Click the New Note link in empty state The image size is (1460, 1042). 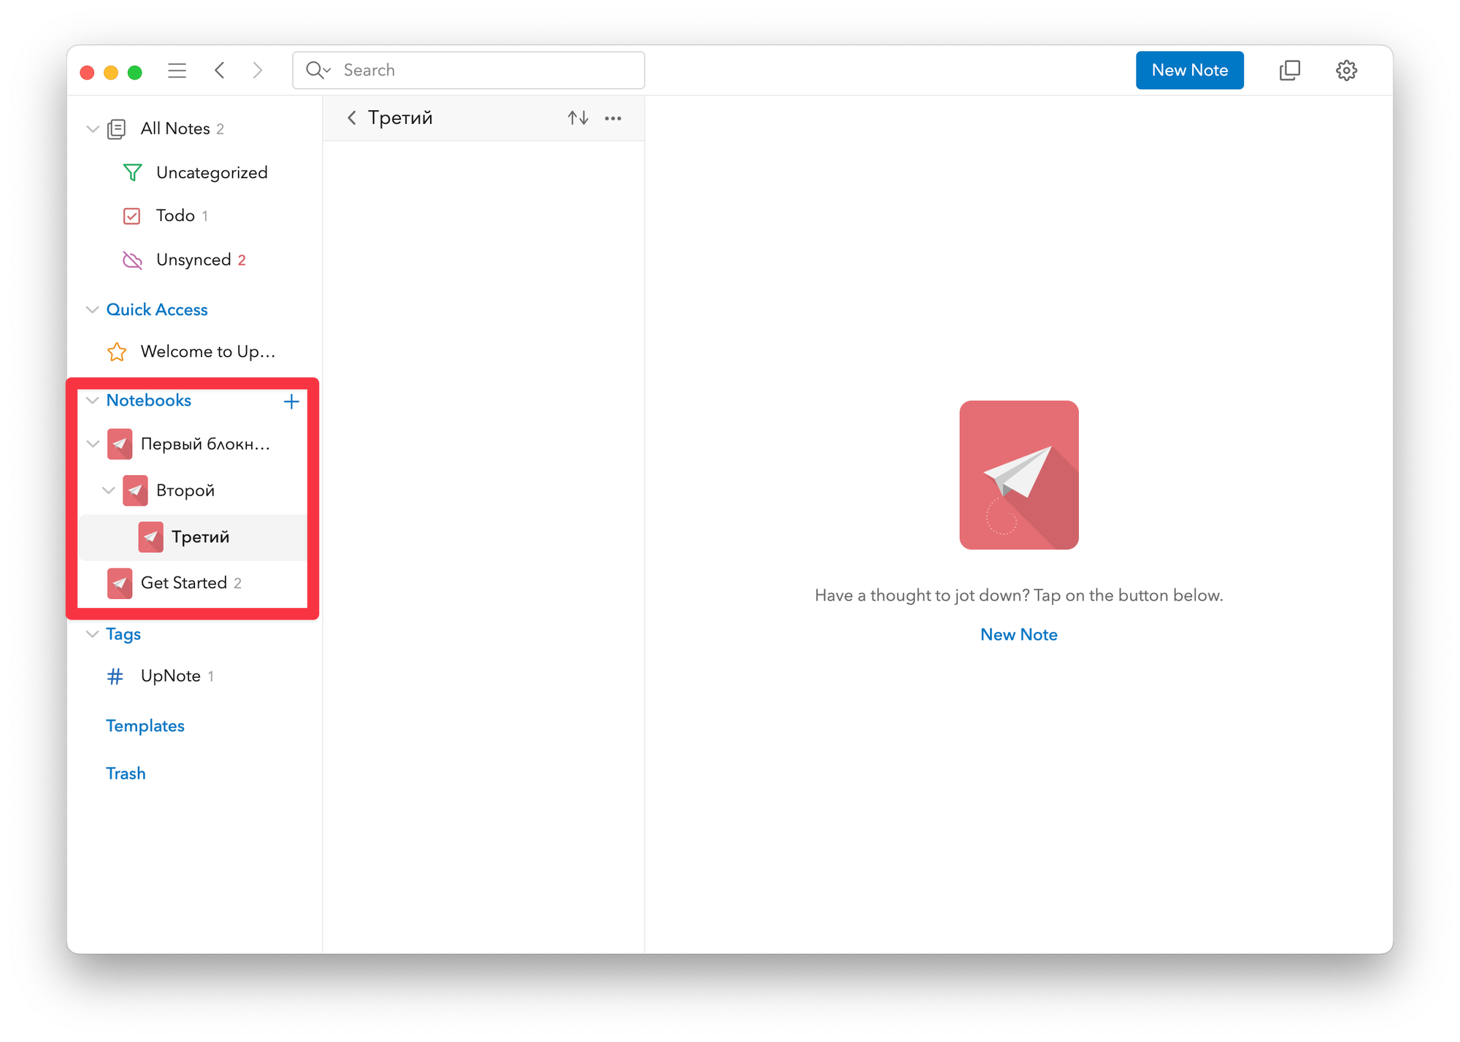(x=1018, y=635)
